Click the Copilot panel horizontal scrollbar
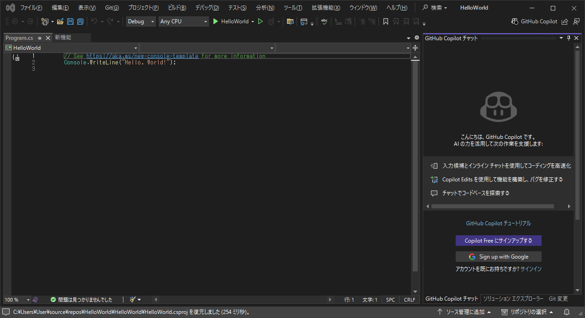Screen dimensions: 585x318 492,207
